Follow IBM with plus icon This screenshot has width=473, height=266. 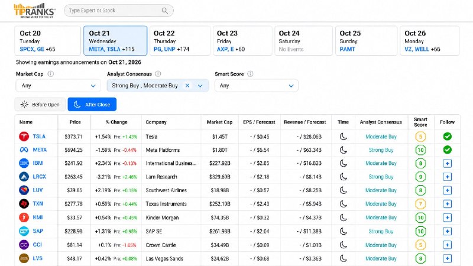click(x=448, y=164)
